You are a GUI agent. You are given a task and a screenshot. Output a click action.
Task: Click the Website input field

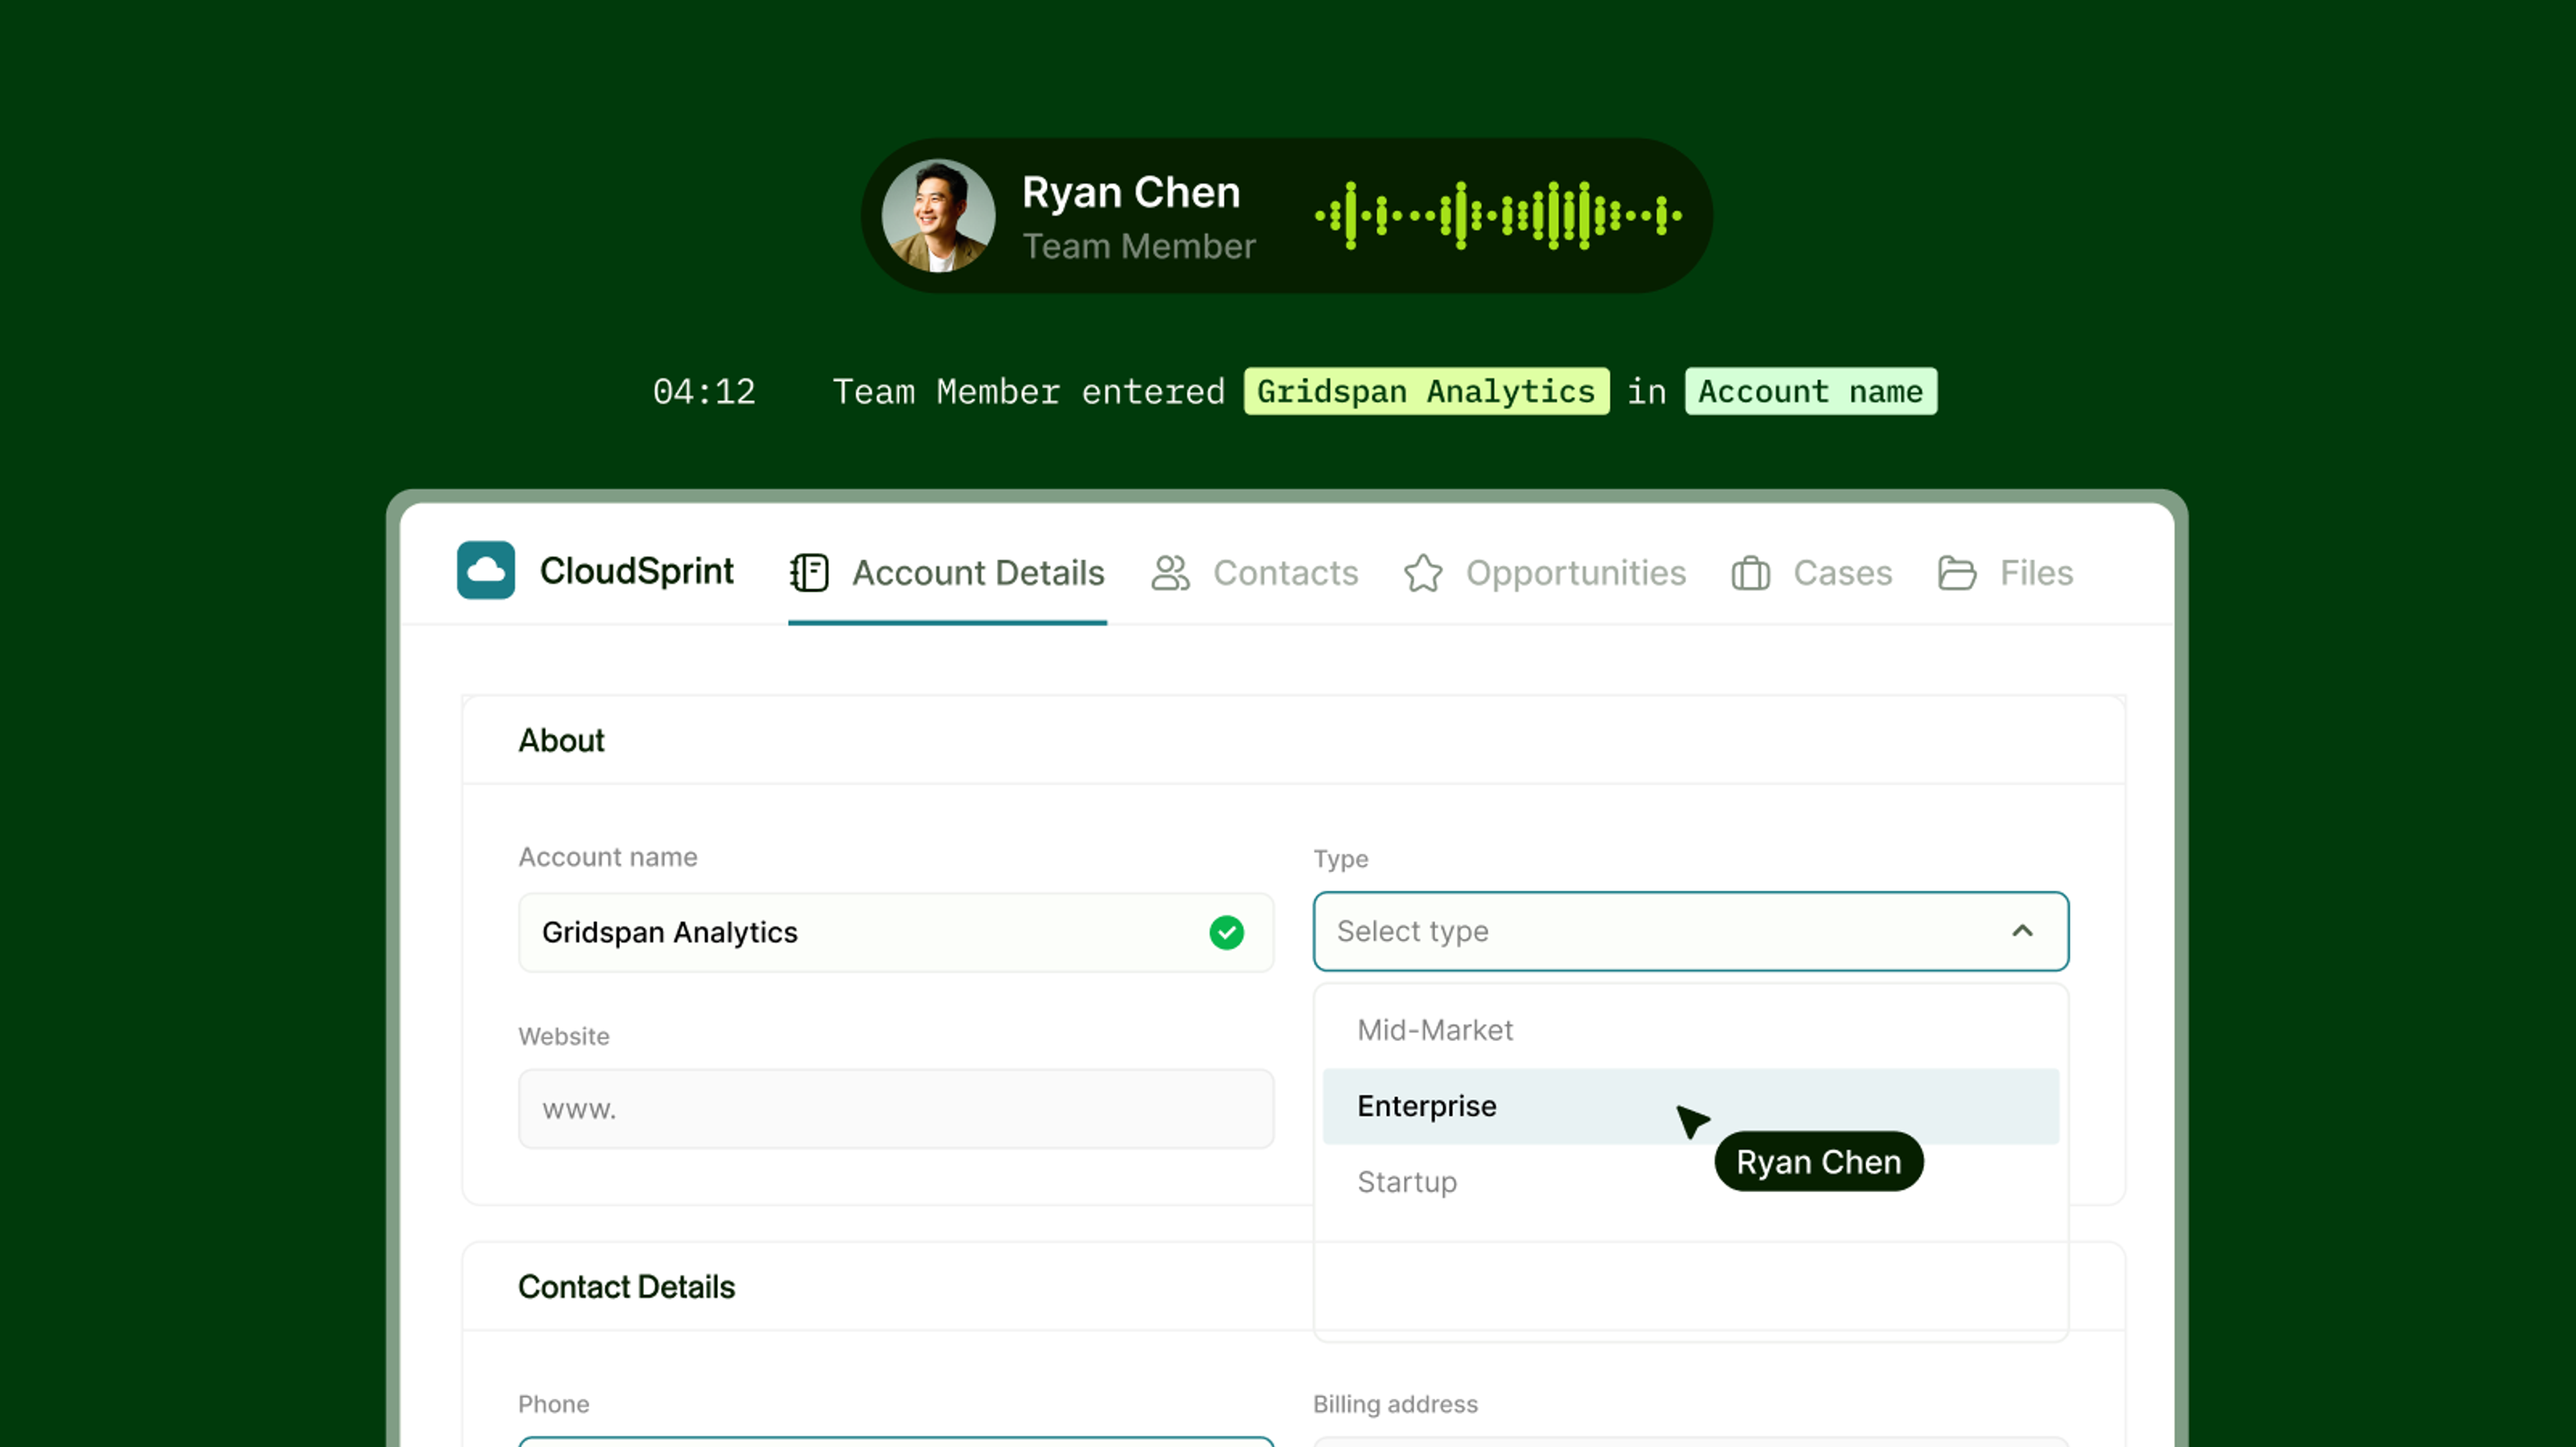tap(895, 1109)
